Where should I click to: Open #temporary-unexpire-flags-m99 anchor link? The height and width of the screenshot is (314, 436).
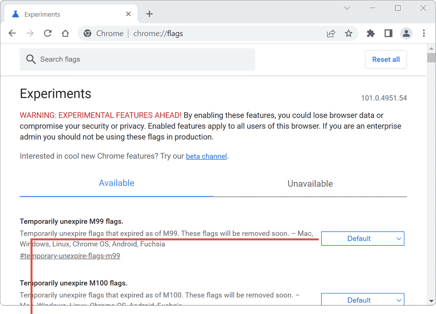point(70,256)
